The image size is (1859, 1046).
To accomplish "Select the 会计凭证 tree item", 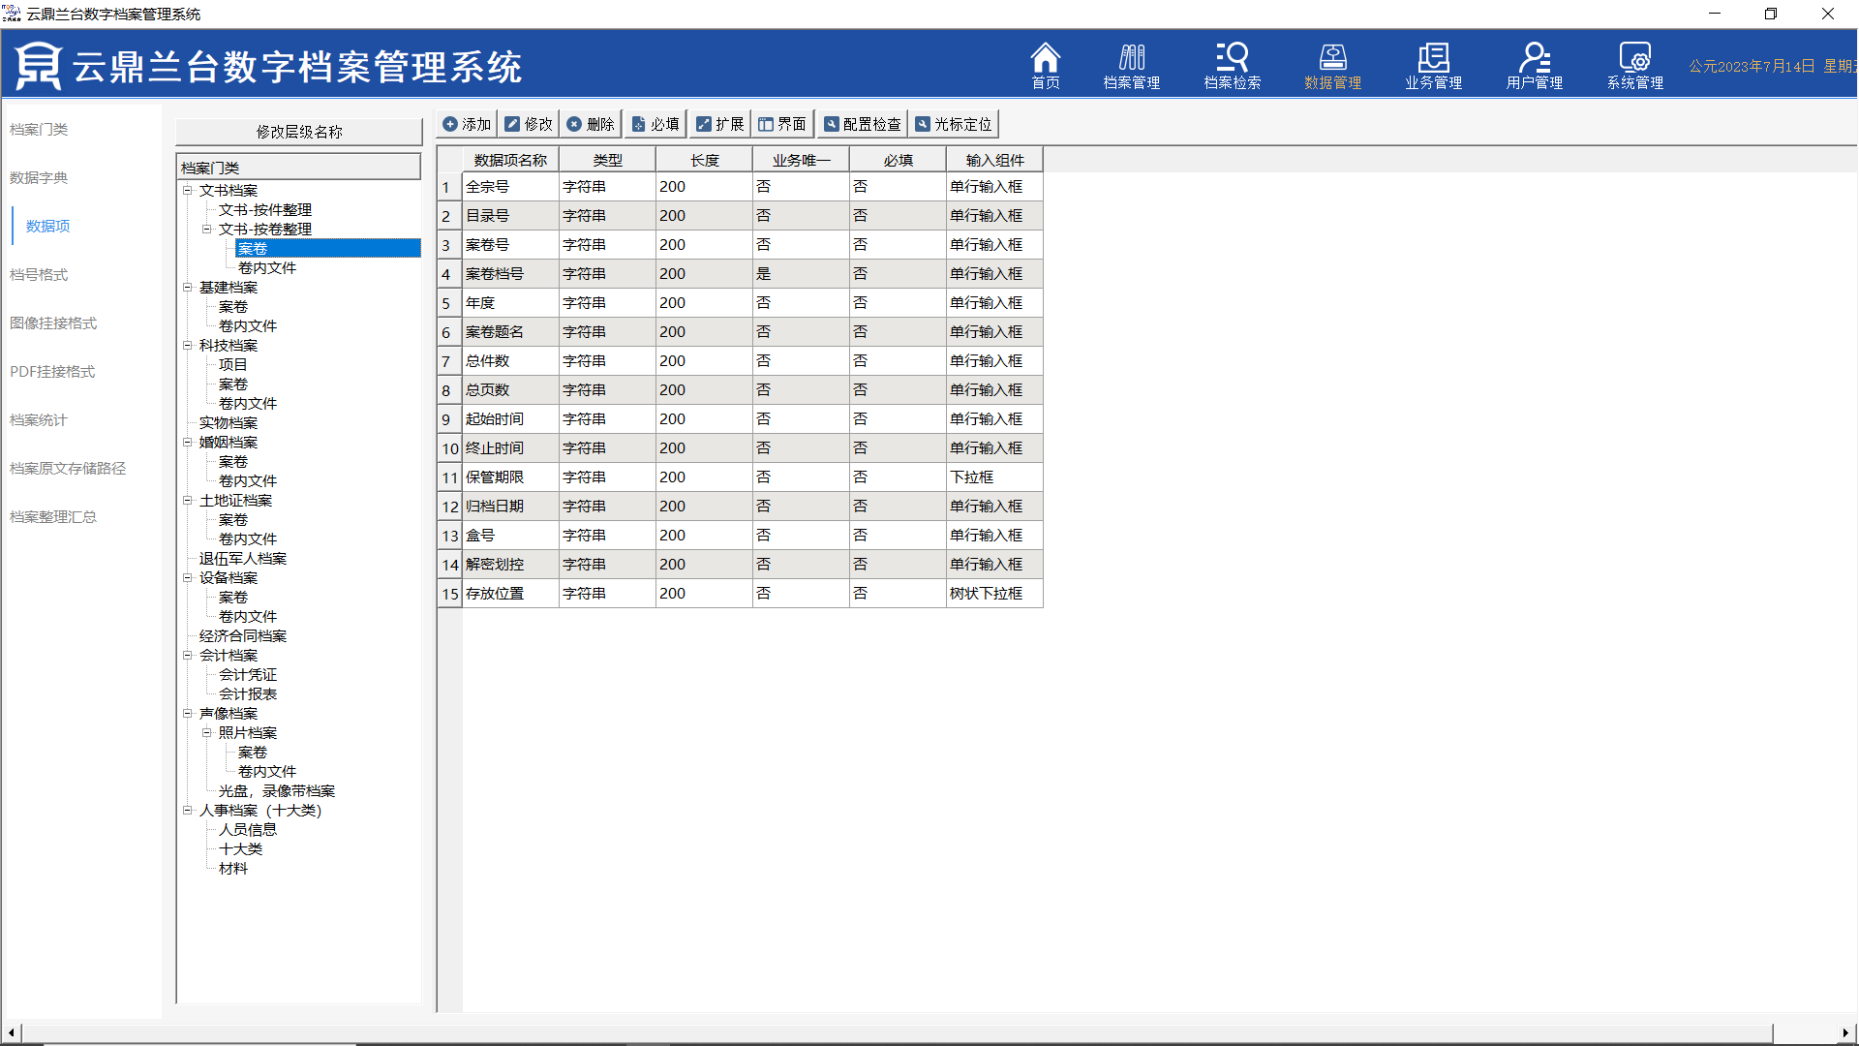I will (x=248, y=675).
